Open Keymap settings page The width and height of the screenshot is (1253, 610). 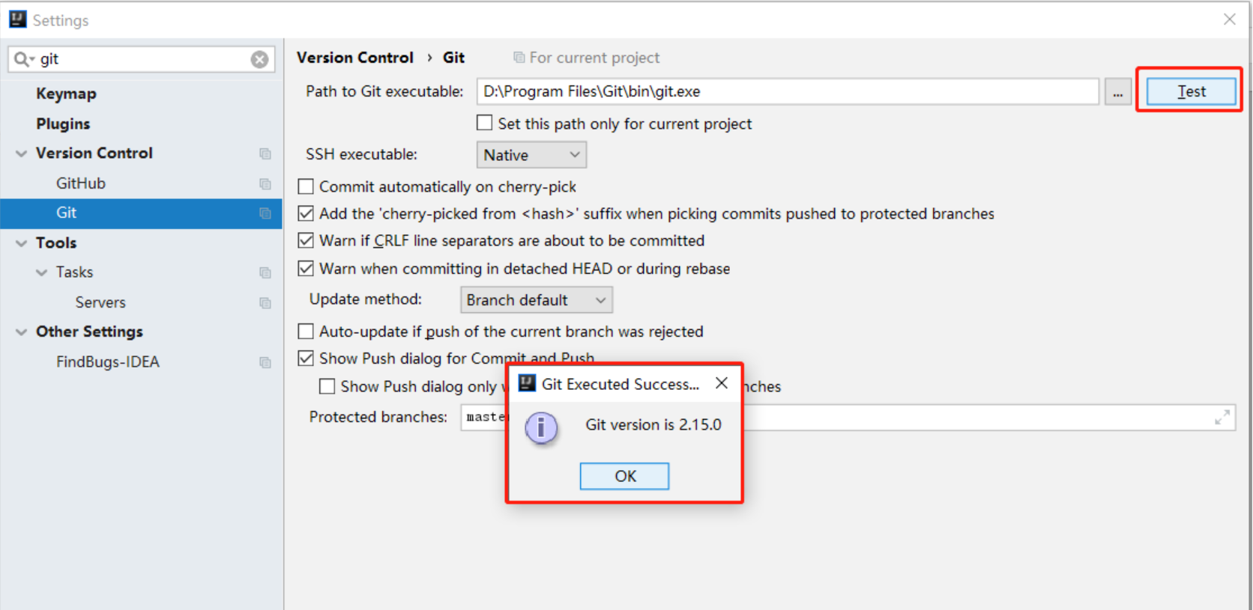(66, 94)
